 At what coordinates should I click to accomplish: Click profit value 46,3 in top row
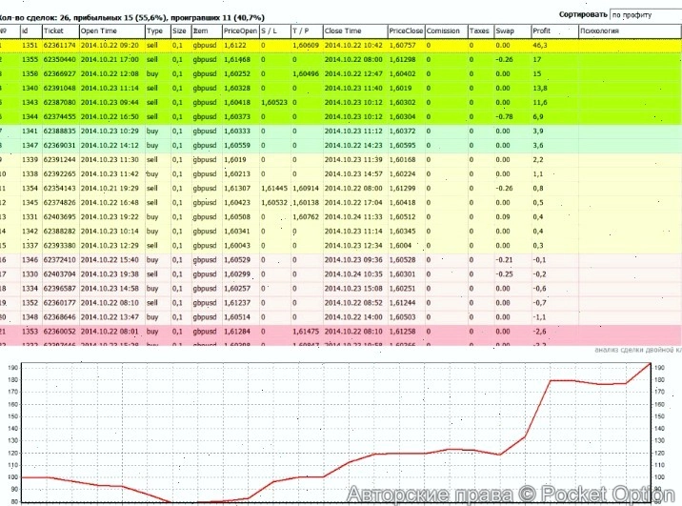(540, 45)
